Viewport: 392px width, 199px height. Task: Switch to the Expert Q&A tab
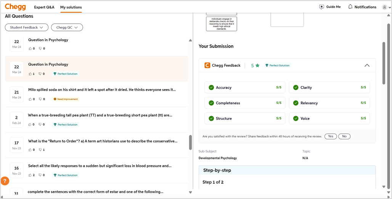pos(44,7)
